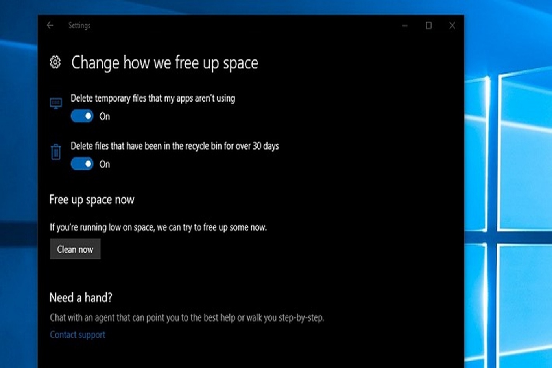Disable deletion of unused temporary files
This screenshot has width=552, height=368.
tap(81, 116)
